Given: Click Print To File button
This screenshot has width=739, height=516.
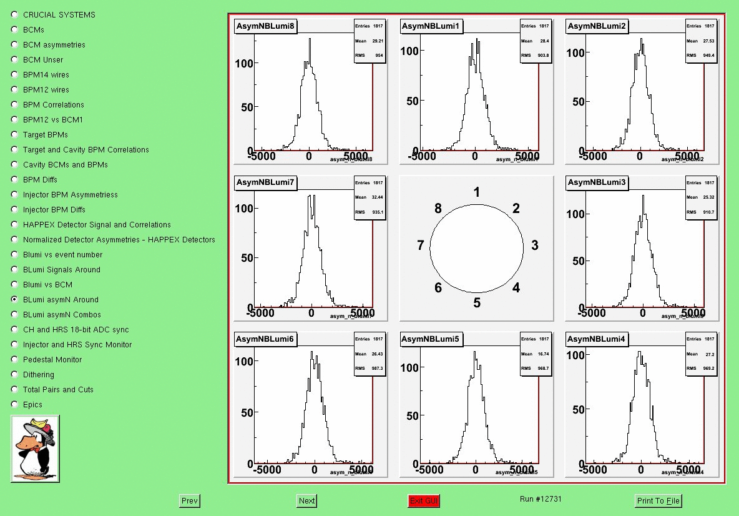Looking at the screenshot, I should pos(658,501).
